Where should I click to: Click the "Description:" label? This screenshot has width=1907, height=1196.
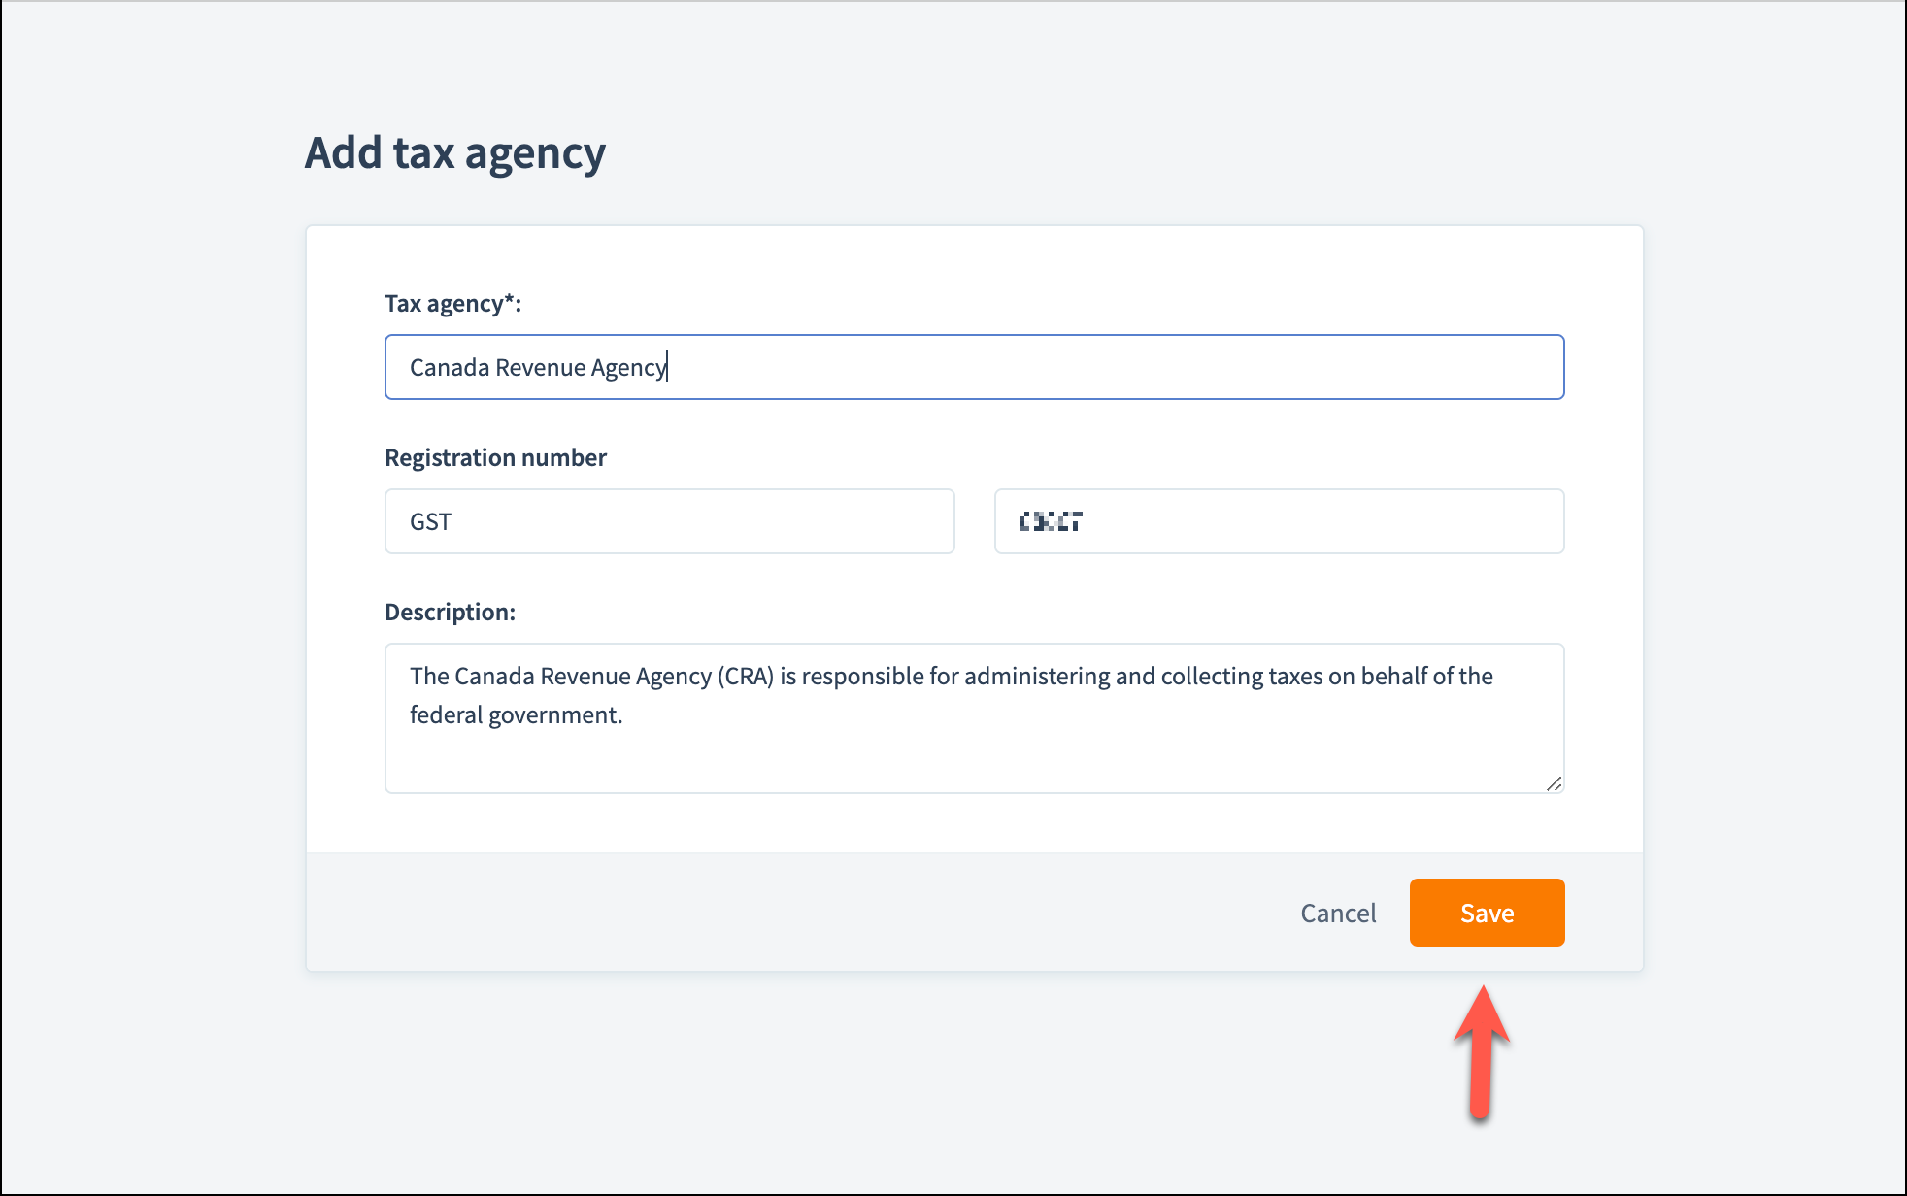(x=450, y=612)
